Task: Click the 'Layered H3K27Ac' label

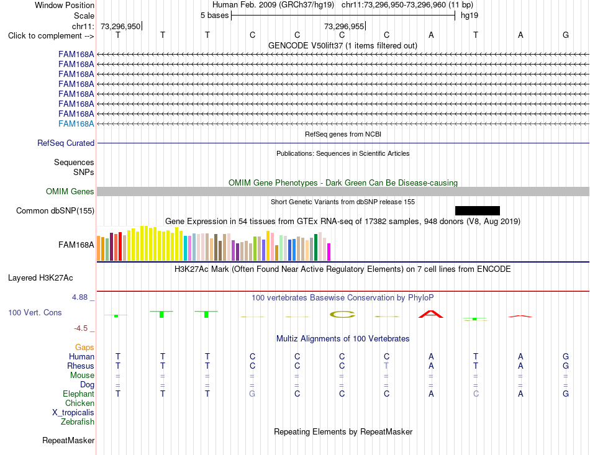Action: coord(40,278)
